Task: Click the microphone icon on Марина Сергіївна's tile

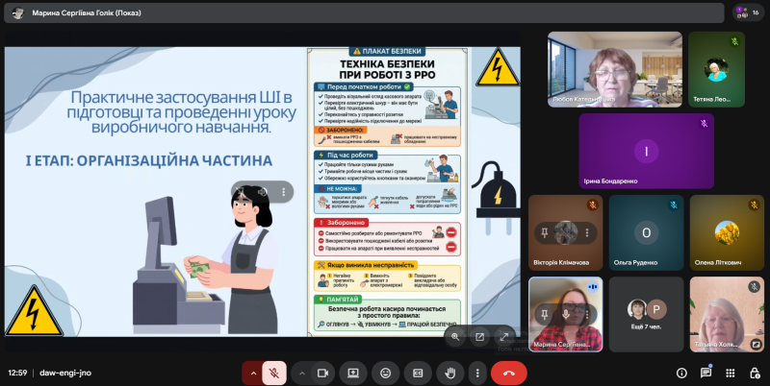Action: point(566,315)
